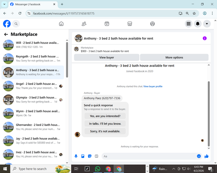This screenshot has width=217, height=173.
Task: Send "Sorry, it's not available." response
Action: tap(105, 131)
